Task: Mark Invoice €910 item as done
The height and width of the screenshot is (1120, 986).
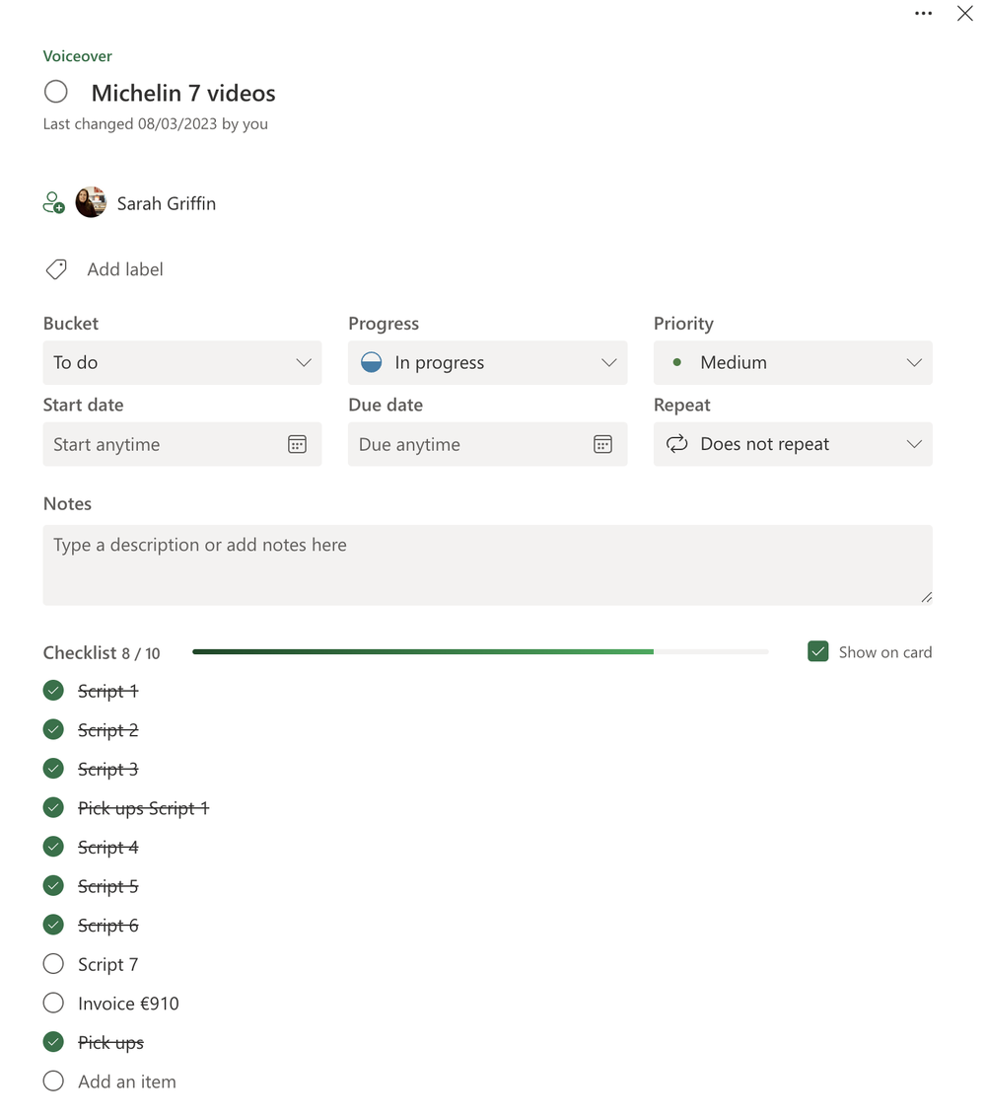Action: click(x=53, y=1004)
